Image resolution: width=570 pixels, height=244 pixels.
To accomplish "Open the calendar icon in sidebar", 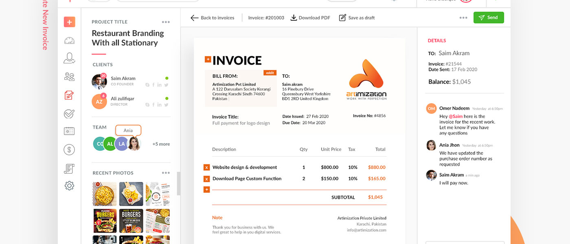I will (x=69, y=131).
